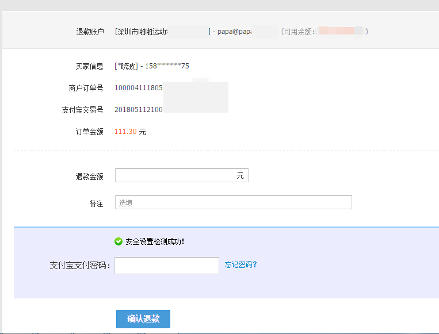439x334 pixels.
Task: Click the 订单金额 label
Action: coord(90,132)
